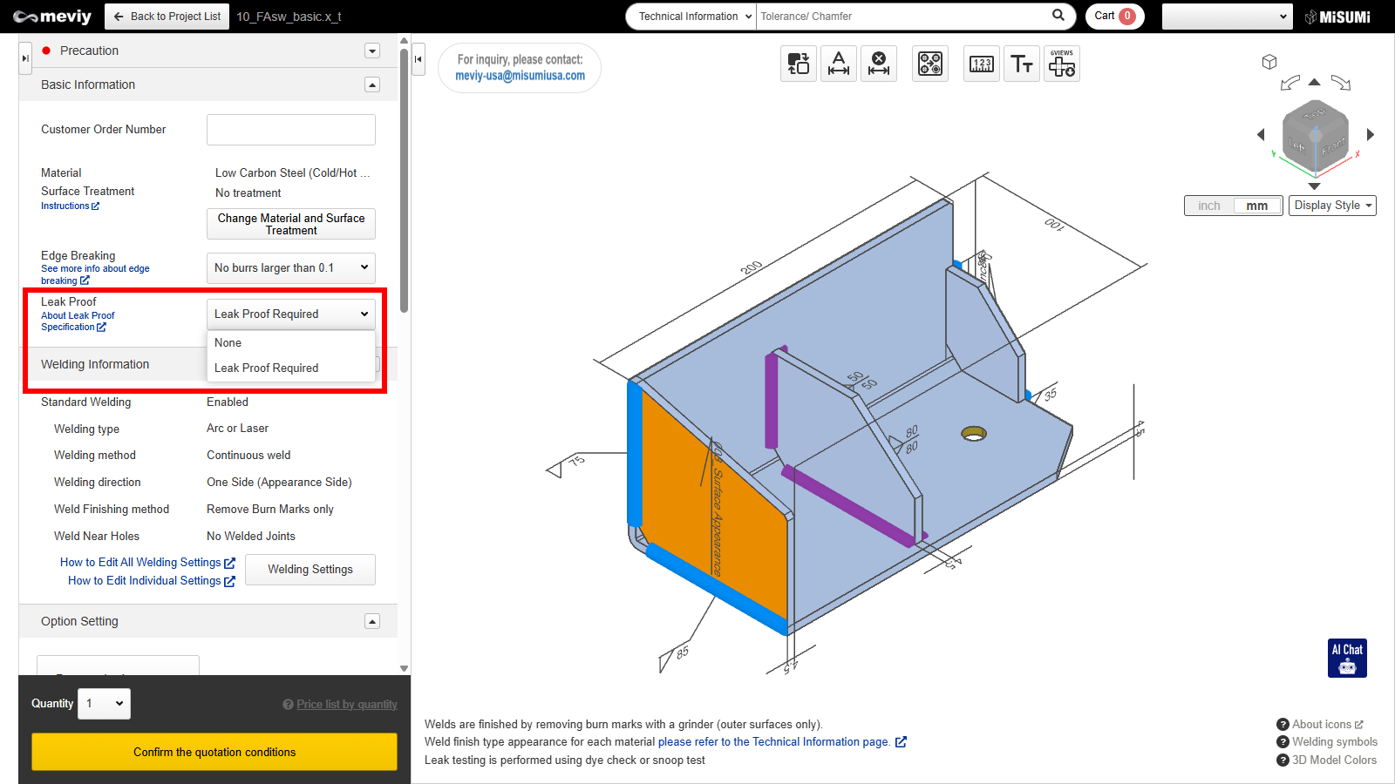The width and height of the screenshot is (1395, 784).
Task: Click the text size tool icon
Action: coord(1021,64)
